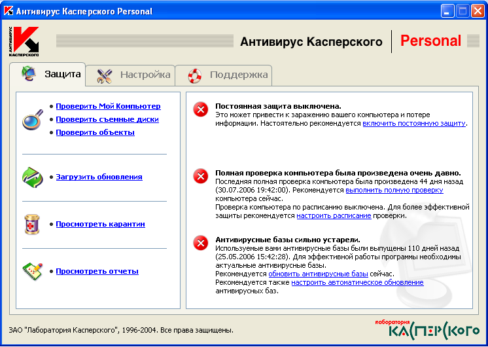This screenshot has height=347, width=488.
Task: Click the copyright text 'ЗАО "Лаборатория Касперского", 1996-2004'
Action: pos(82,330)
